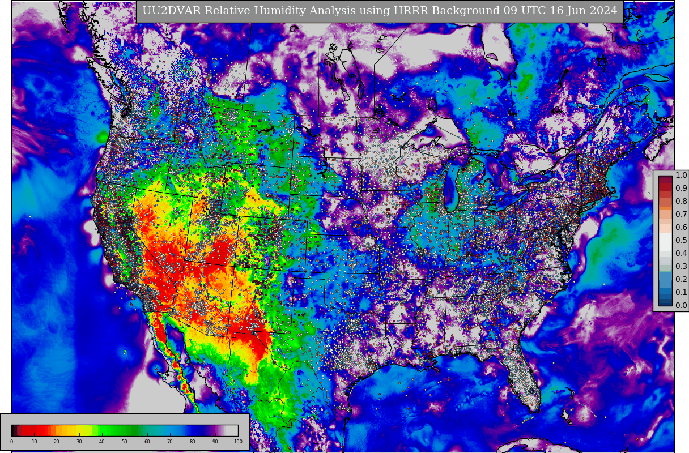This screenshot has width=689, height=453.
Task: Click the 90 tick label on humidity colorbar
Action: point(215,441)
